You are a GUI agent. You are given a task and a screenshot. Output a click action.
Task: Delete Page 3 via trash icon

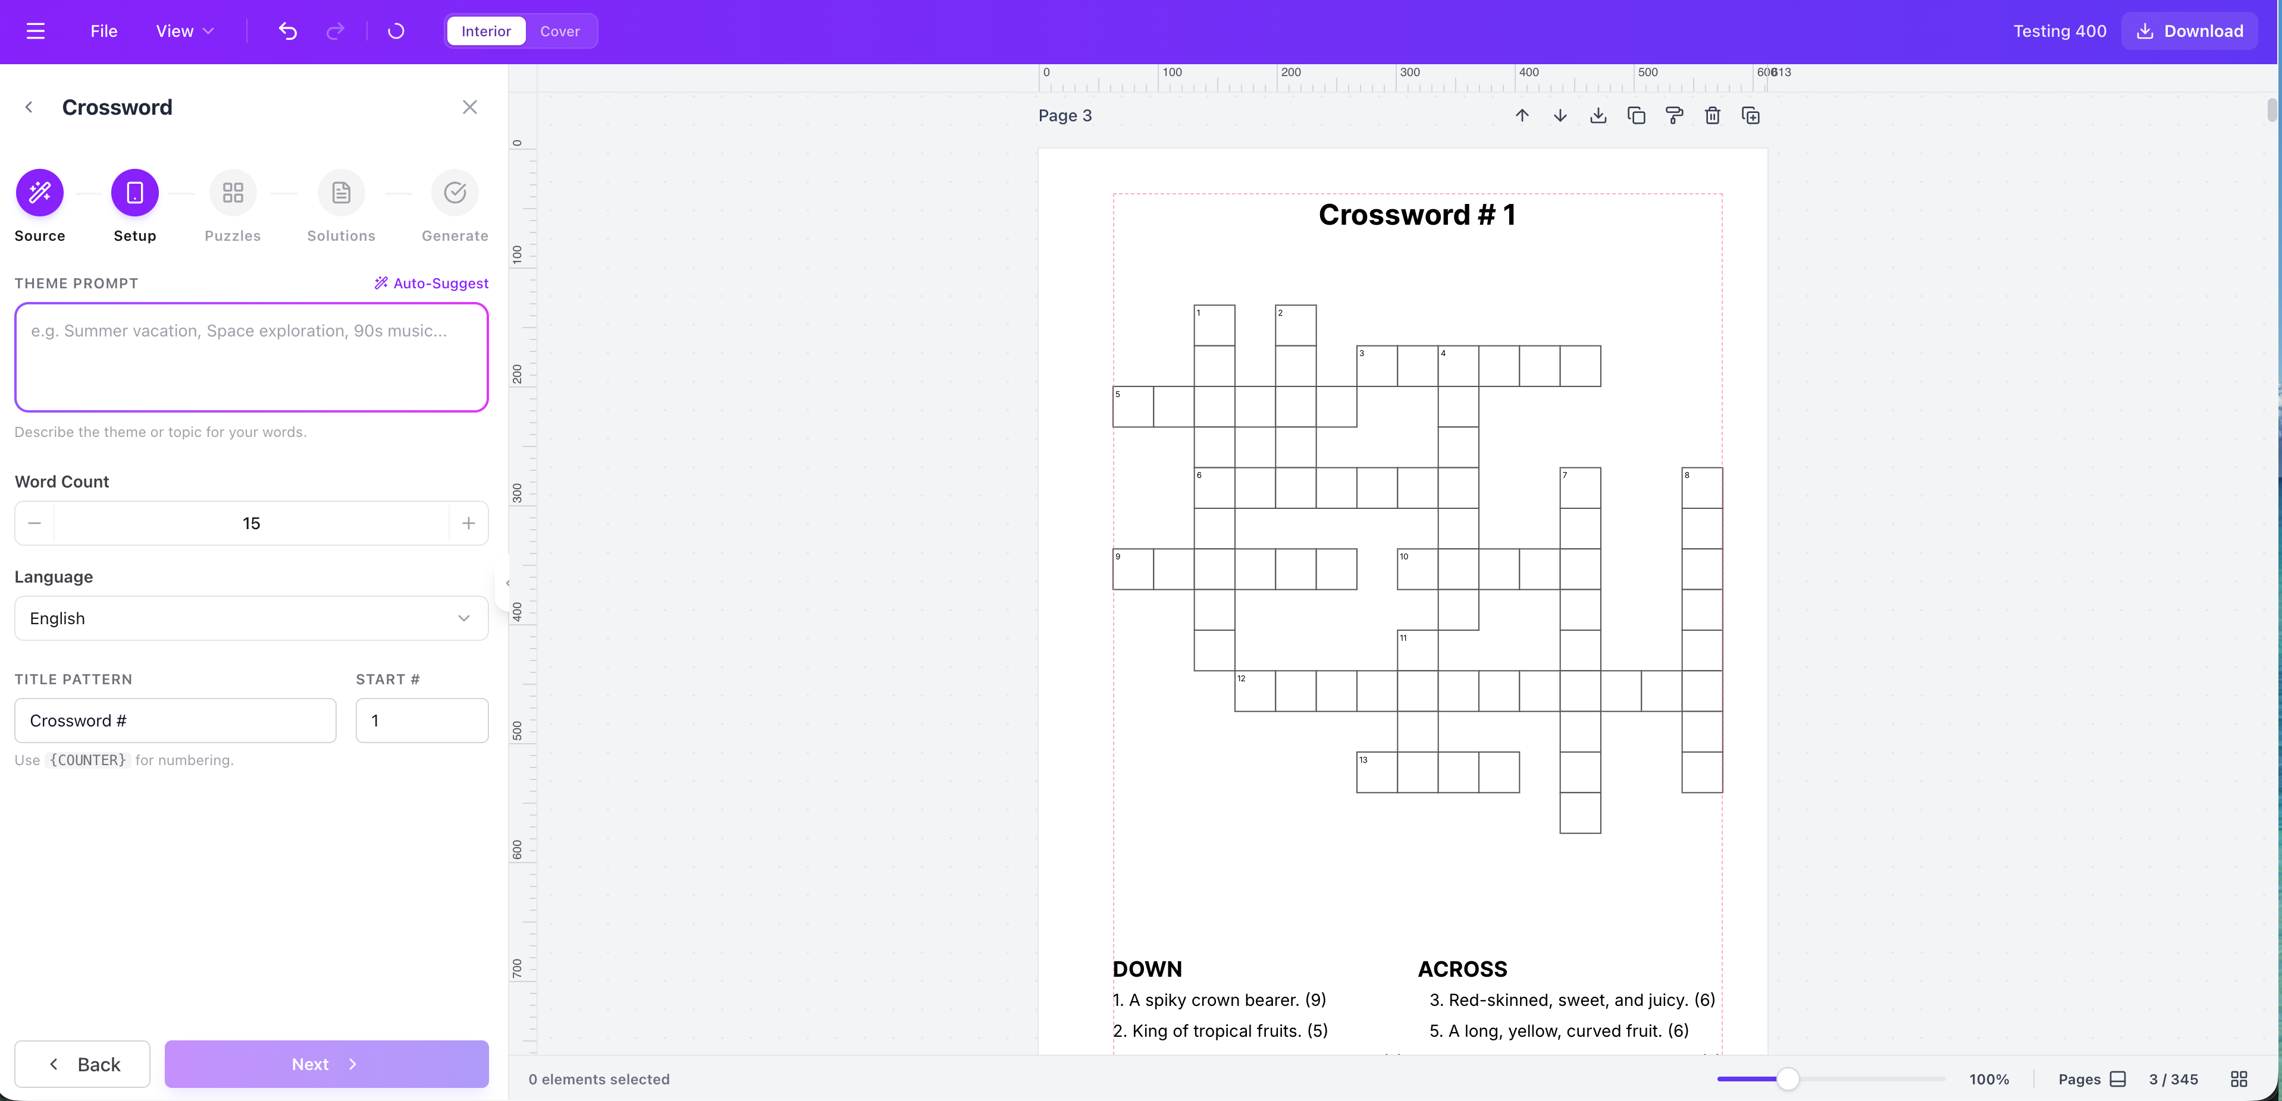1712,115
